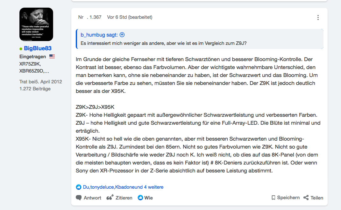Open b_humbug sagt quote link

(x=99, y=35)
